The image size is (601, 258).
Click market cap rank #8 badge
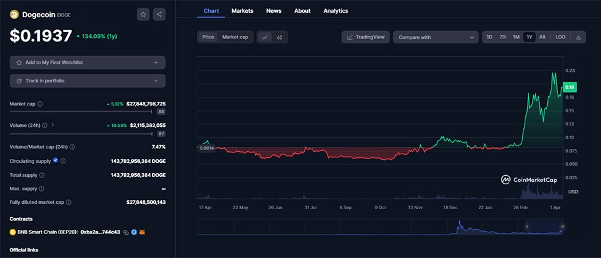click(x=161, y=112)
